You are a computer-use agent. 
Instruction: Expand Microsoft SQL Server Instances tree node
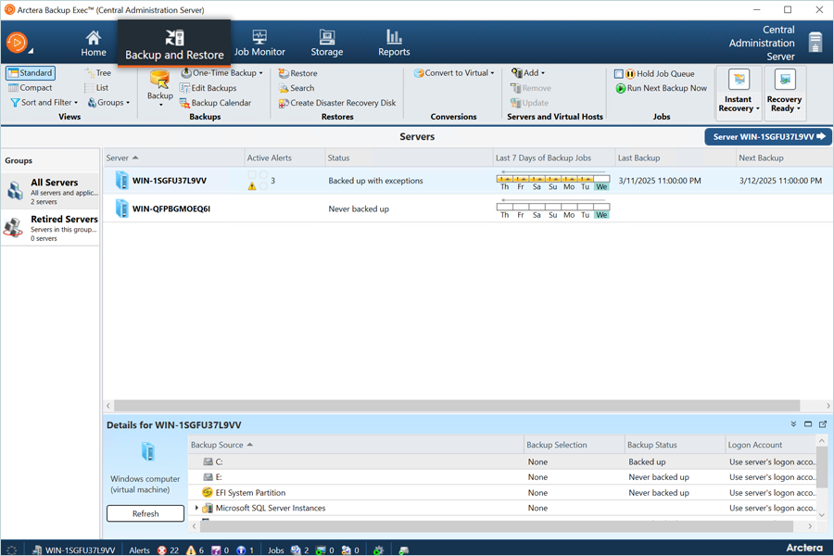click(x=196, y=508)
